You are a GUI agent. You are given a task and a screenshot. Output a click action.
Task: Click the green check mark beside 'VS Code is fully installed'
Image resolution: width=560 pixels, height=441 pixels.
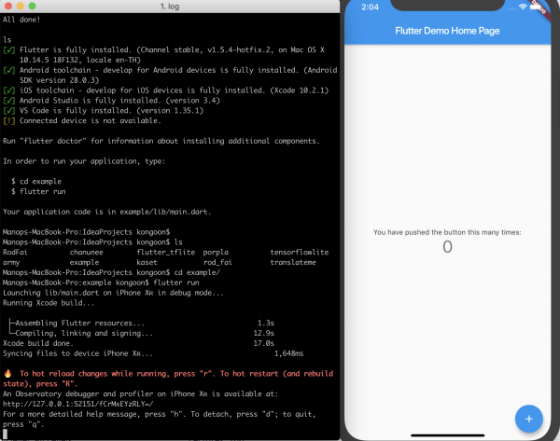[x=9, y=111]
